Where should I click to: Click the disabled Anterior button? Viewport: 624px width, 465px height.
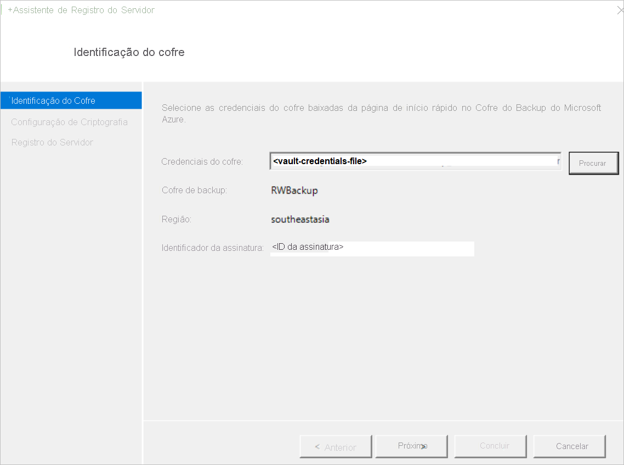335,446
